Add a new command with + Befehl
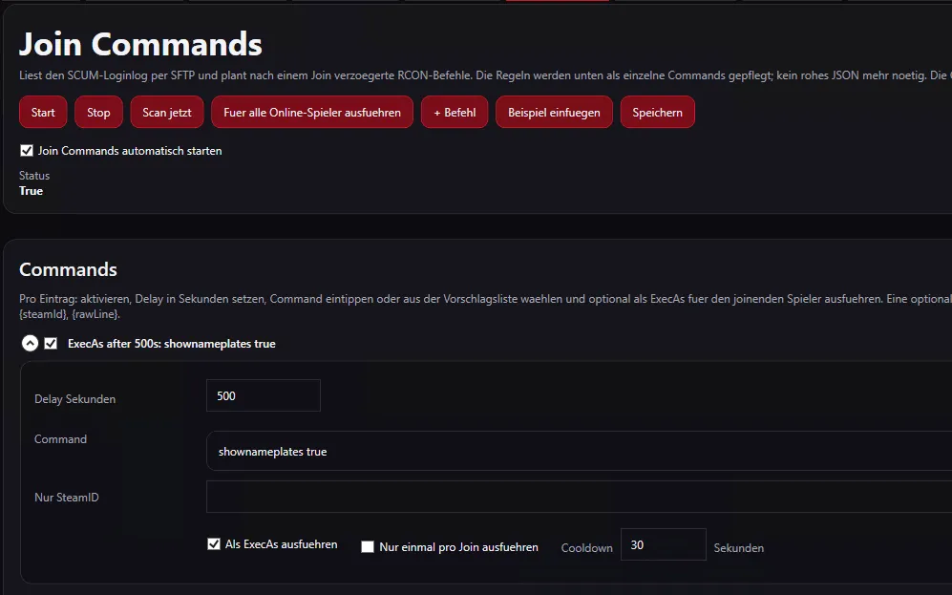 tap(455, 113)
